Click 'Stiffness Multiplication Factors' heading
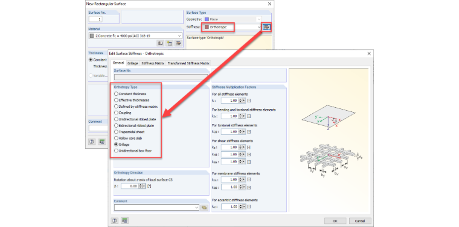 [x=234, y=87]
